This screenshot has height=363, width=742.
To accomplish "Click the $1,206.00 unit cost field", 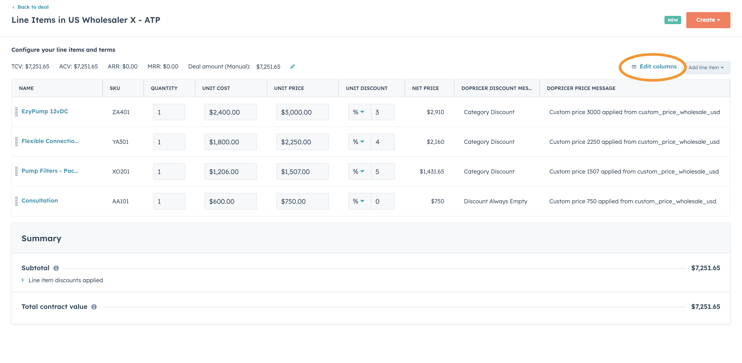I will tap(231, 172).
